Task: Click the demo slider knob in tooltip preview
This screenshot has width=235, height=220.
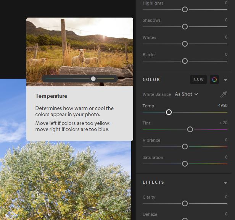Action: [x=93, y=79]
